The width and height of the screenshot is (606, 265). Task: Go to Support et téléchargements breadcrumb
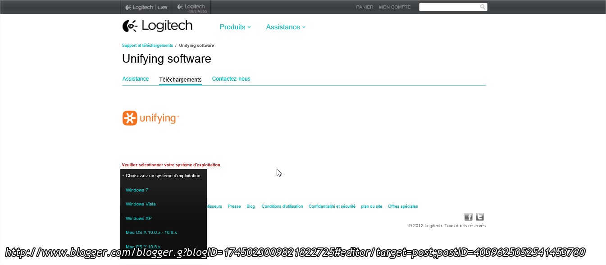click(x=147, y=46)
